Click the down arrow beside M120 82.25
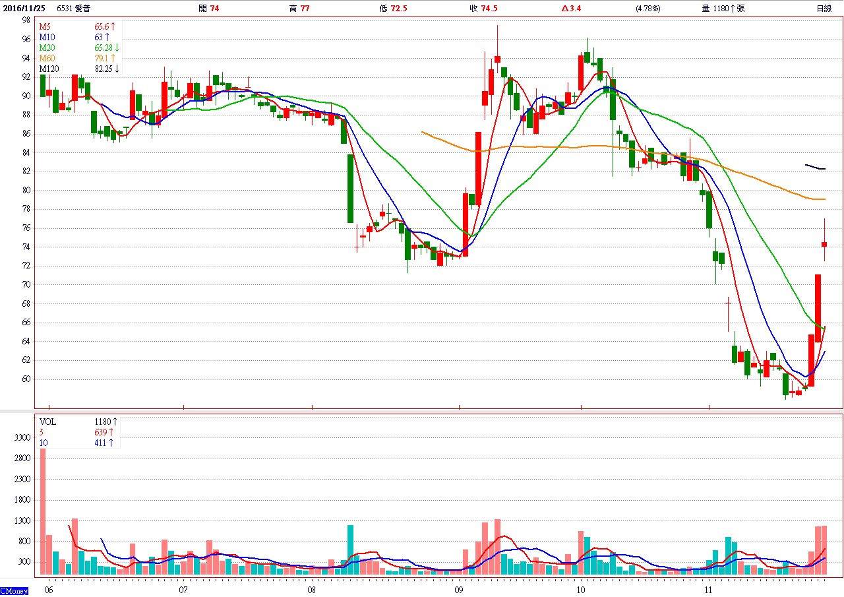The width and height of the screenshot is (844, 597). 117,69
